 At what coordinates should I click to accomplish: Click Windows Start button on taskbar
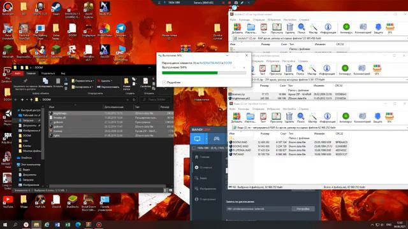(x=4, y=225)
